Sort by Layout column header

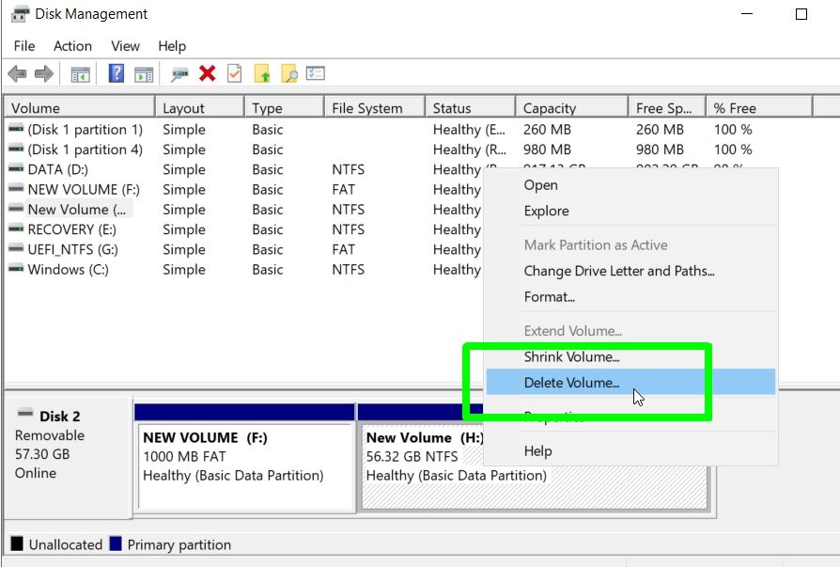(x=200, y=108)
